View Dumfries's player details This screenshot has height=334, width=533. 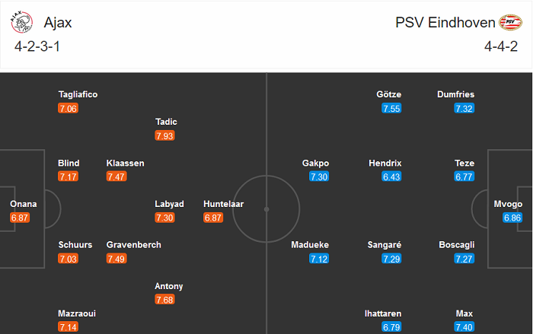(455, 94)
